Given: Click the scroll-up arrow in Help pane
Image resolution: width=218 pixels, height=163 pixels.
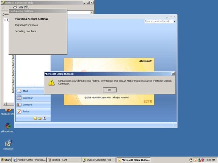Looking at the screenshot, I should click(x=92, y=13).
